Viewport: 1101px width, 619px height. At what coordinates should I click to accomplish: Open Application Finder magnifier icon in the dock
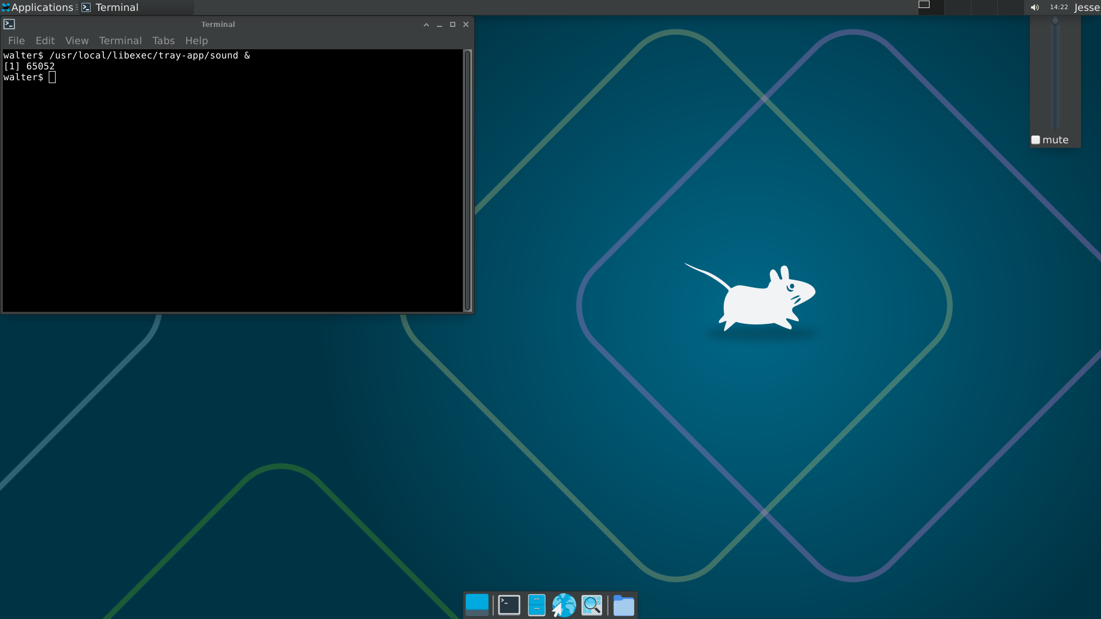592,605
